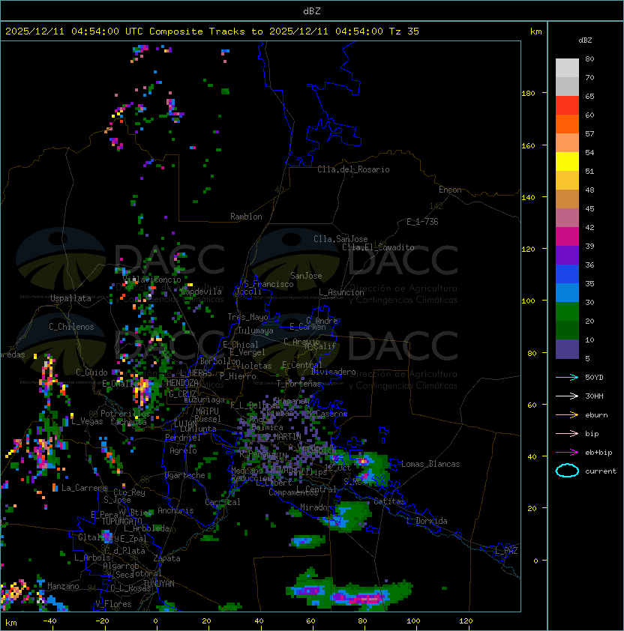The height and width of the screenshot is (631, 624).
Task: Select the orange 57-60 dBZ swatch
Action: pos(567,124)
